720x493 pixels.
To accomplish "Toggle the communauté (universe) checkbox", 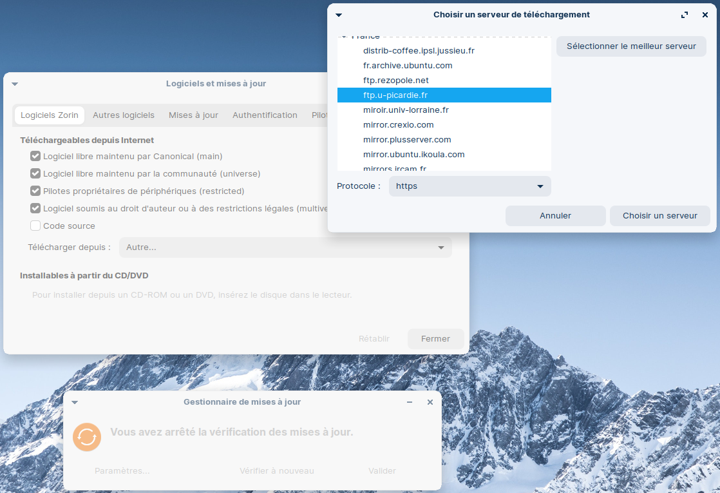I will (35, 173).
